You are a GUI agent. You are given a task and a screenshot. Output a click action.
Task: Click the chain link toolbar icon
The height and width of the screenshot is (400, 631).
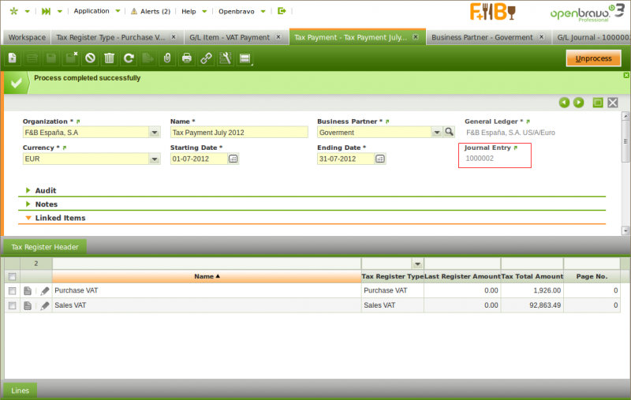205,58
